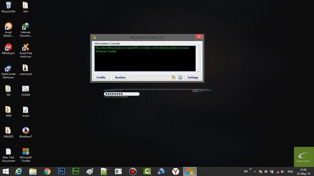This screenshot has height=176, width=314.
Task: Select the IMAGES folder icon
Action: click(x=8, y=132)
